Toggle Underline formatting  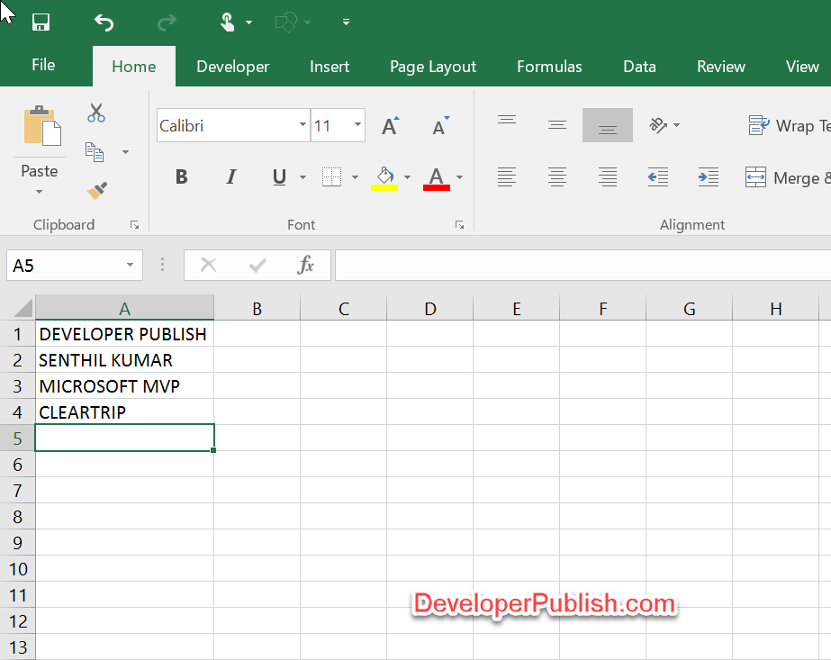pos(279,176)
